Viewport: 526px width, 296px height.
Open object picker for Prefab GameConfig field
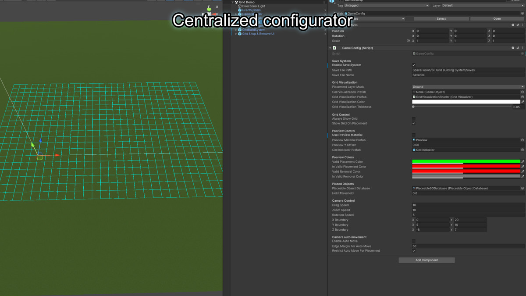pos(522,14)
